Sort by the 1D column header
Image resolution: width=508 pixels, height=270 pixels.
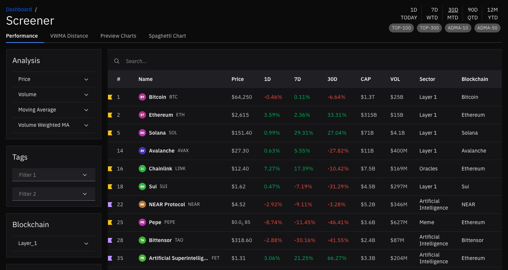tap(267, 79)
